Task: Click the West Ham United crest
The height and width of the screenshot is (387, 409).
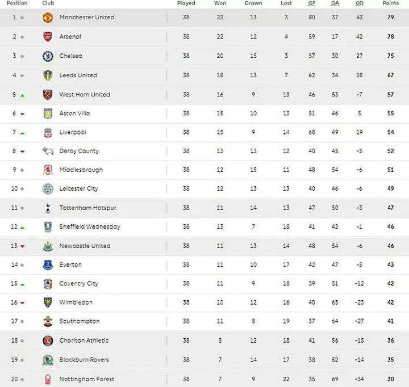Action: tap(48, 95)
